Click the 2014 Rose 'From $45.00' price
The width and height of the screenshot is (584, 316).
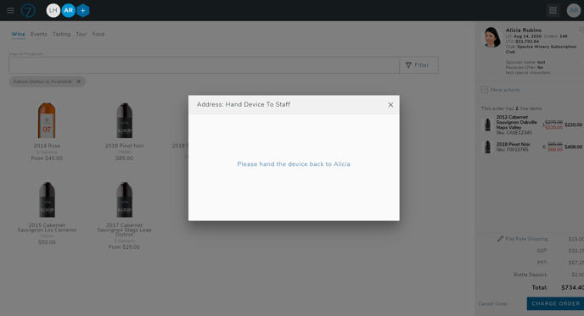tap(47, 158)
